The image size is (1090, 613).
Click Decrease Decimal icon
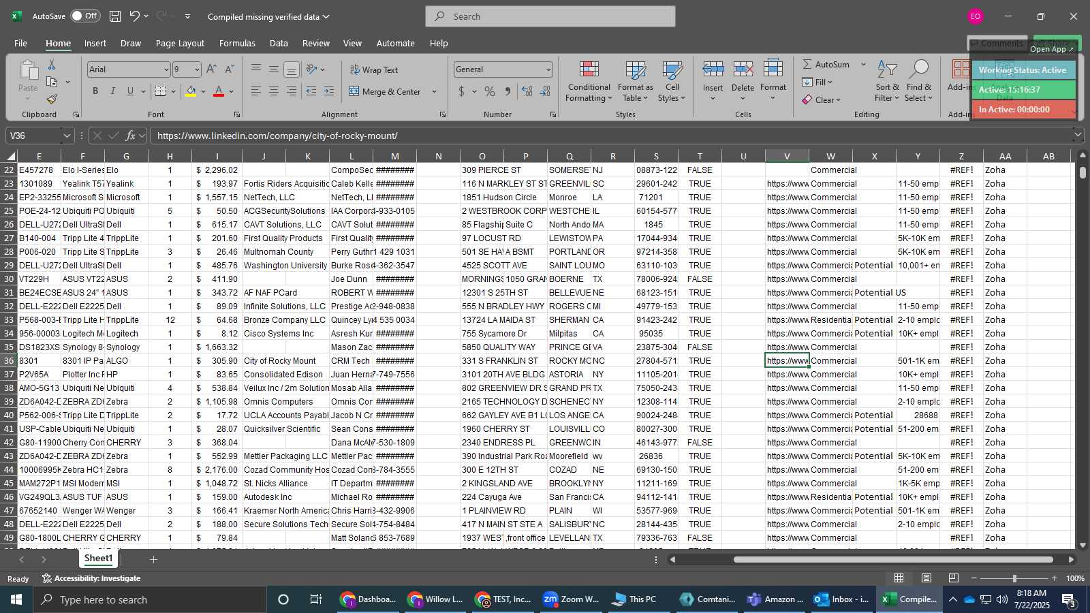pyautogui.click(x=545, y=91)
